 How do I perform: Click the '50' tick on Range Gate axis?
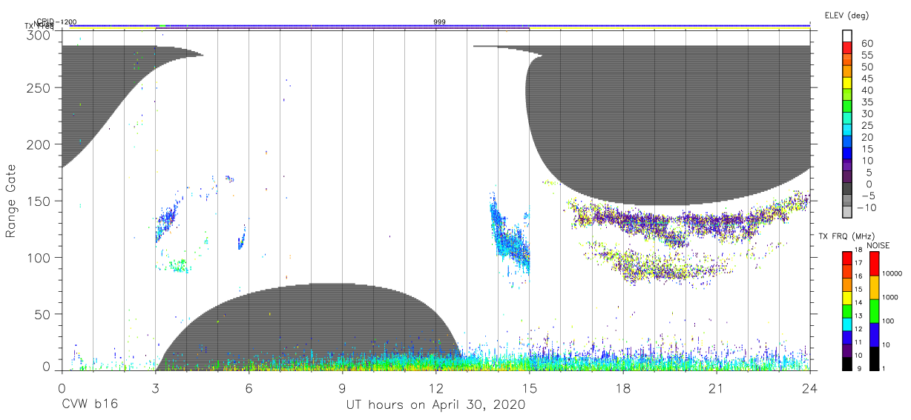click(43, 315)
